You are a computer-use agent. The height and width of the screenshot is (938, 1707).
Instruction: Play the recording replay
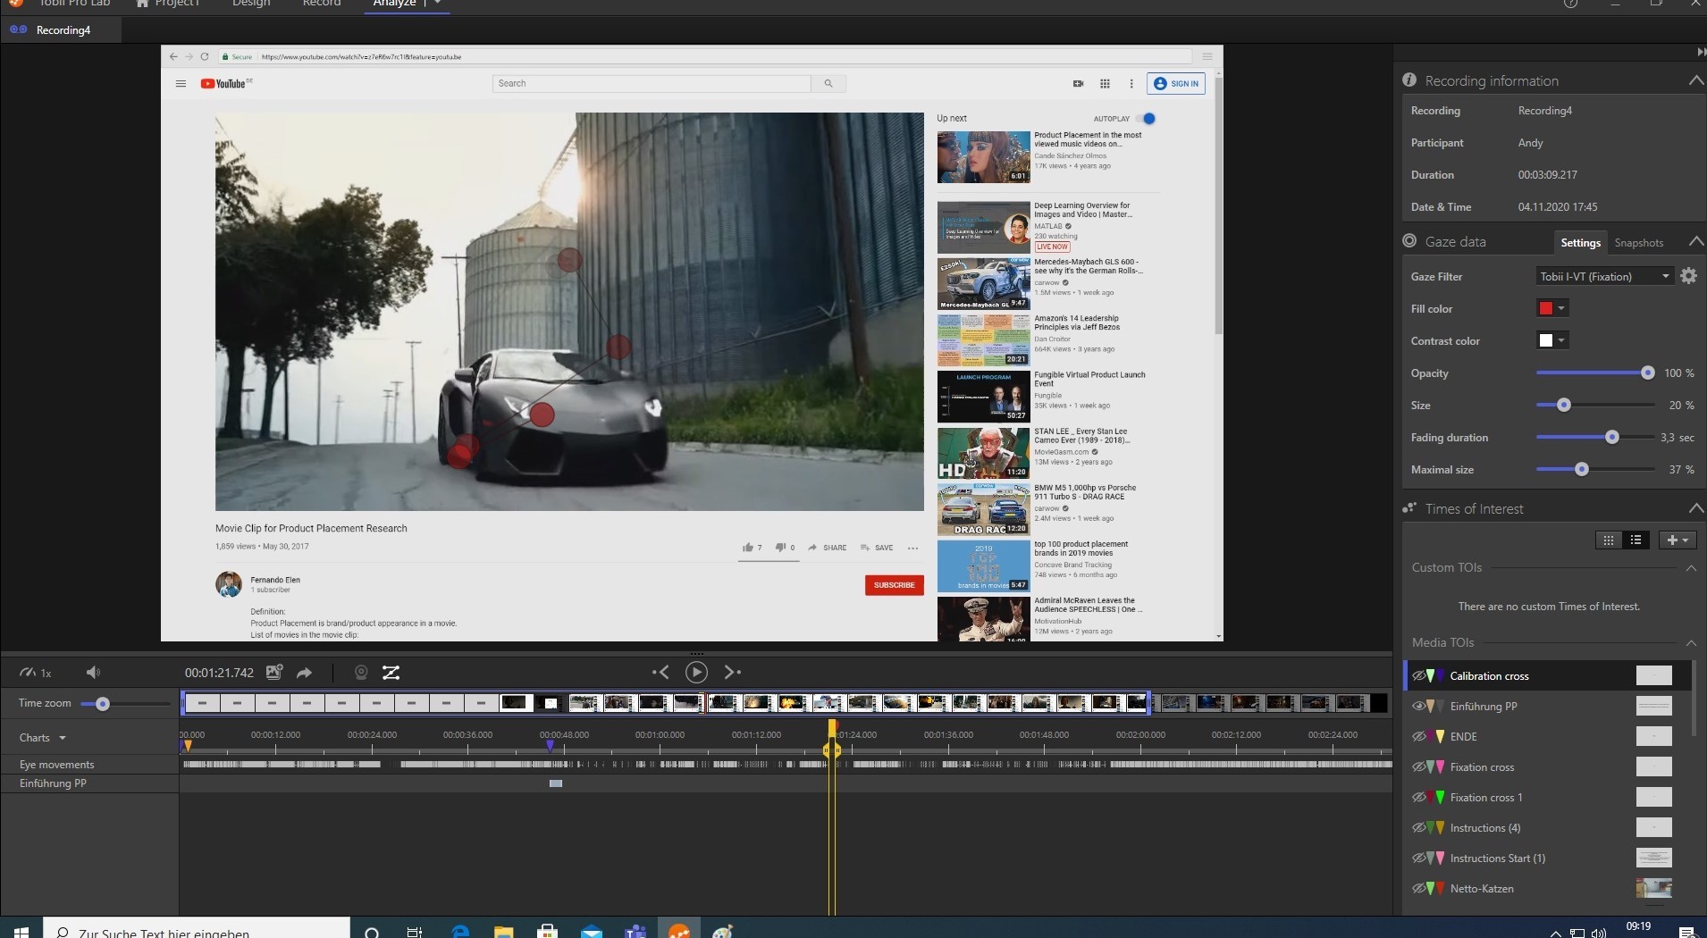(696, 672)
